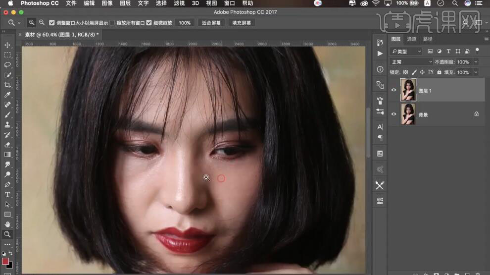Open the 正常 blend mode dropdown
Screen dimensions: 490x275
point(411,62)
